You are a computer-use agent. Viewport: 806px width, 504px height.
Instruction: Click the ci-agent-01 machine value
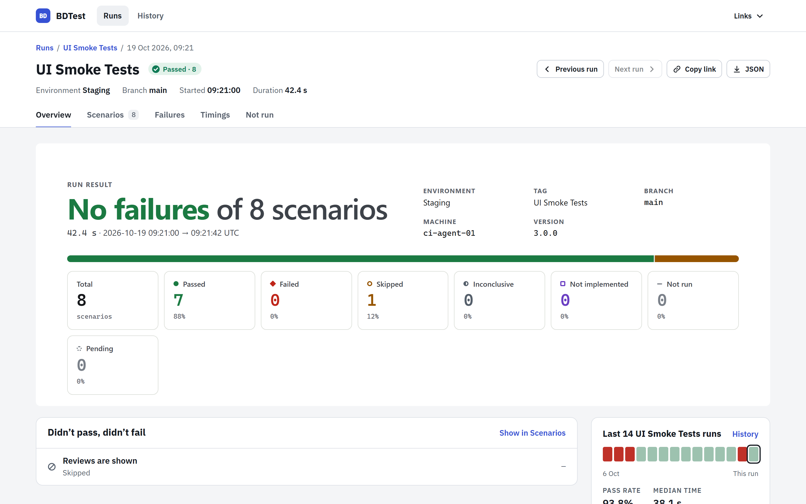[449, 233]
